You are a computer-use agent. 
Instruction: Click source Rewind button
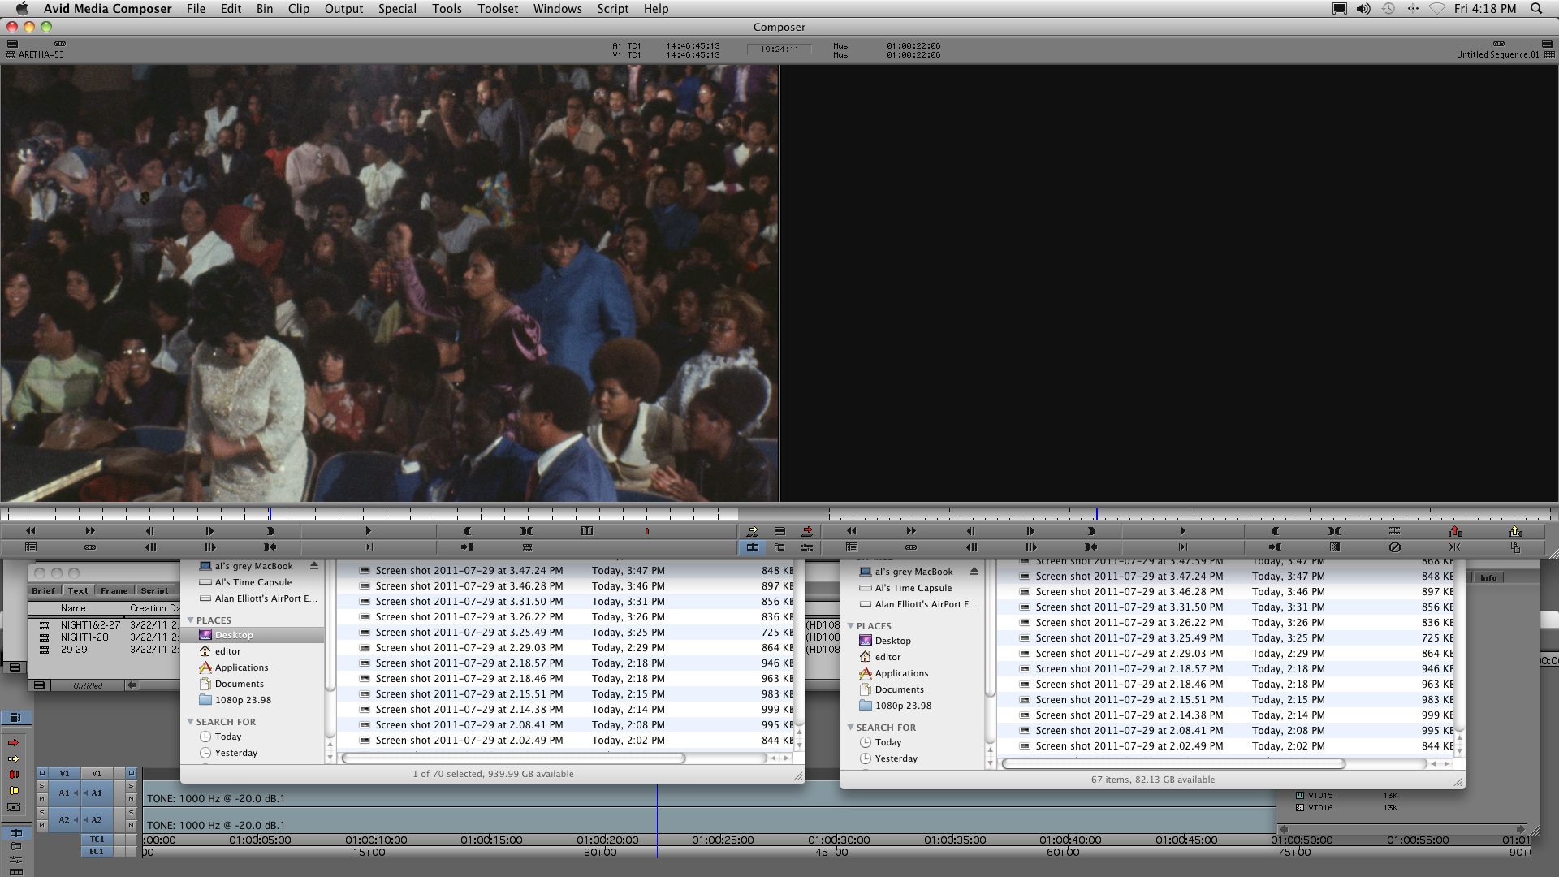(x=31, y=531)
